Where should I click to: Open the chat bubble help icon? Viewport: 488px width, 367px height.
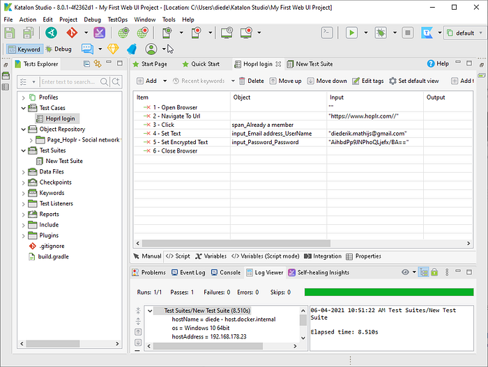tap(87, 49)
